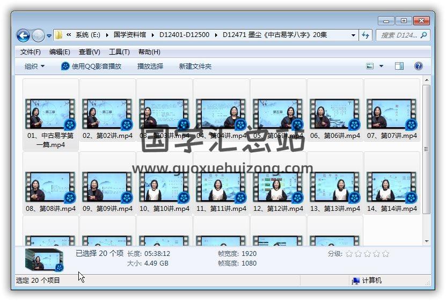Select video 03、第03讲.mp4 thumbnail
446x301 pixels.
pyautogui.click(x=164, y=114)
